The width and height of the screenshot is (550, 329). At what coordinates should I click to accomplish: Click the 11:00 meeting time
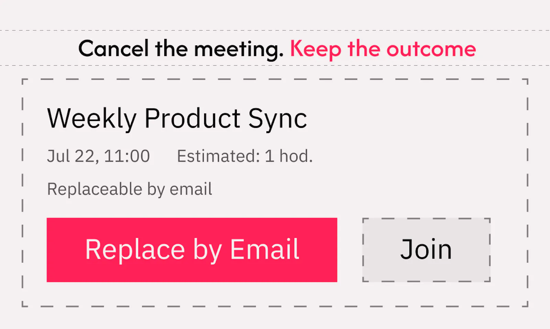coord(127,156)
